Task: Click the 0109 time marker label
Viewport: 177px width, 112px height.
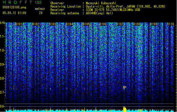Action: point(154,24)
